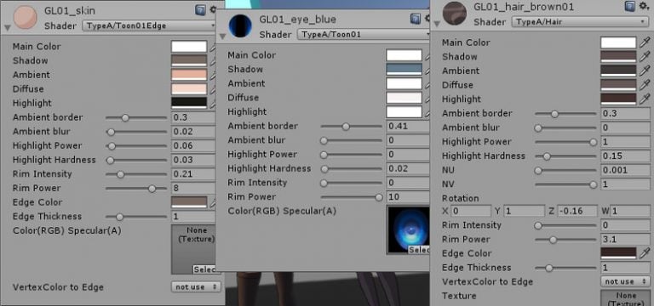Collapse the GL01_skin material foldout arrow
654x306 pixels.
click(x=8, y=28)
